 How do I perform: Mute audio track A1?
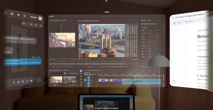93,83
